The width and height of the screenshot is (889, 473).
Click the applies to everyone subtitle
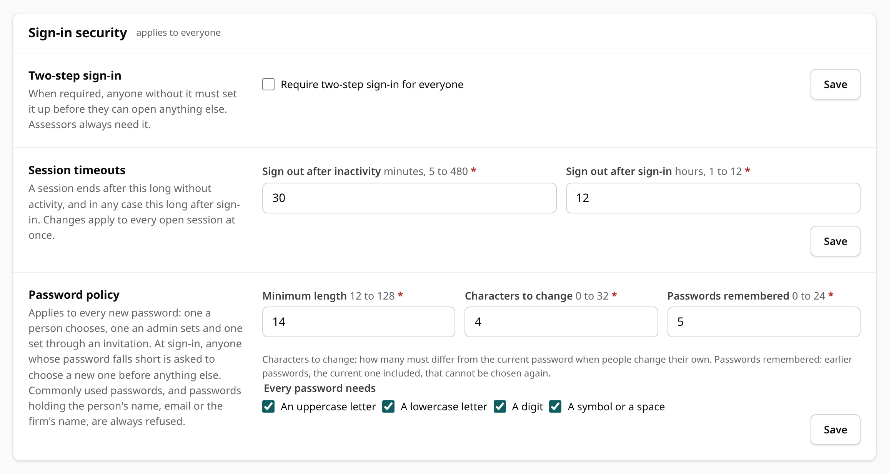tap(178, 33)
